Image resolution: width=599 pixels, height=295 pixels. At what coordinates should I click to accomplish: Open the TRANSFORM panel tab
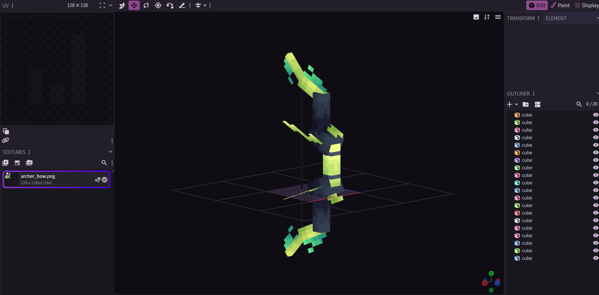521,18
